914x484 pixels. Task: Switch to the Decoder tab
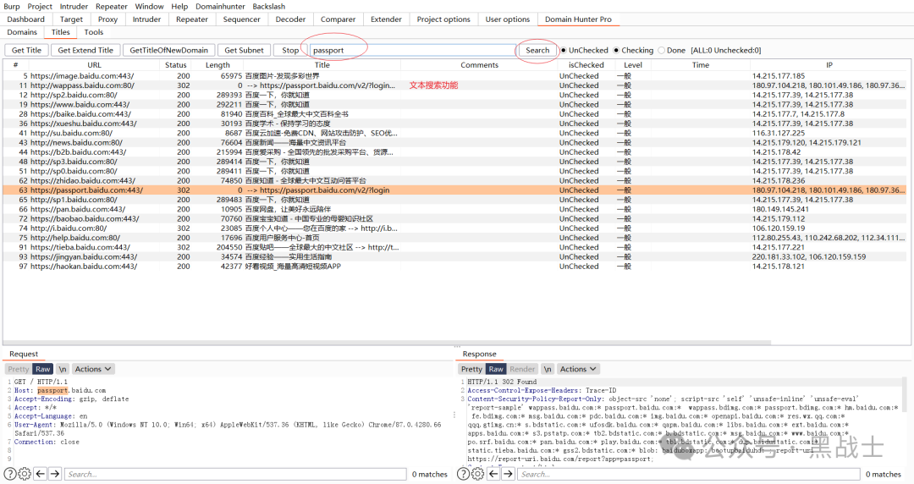click(x=290, y=19)
